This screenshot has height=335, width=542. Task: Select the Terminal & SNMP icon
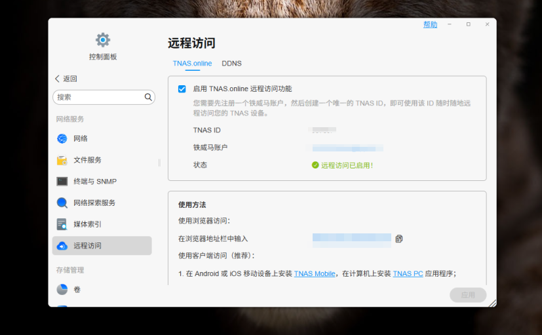click(62, 182)
